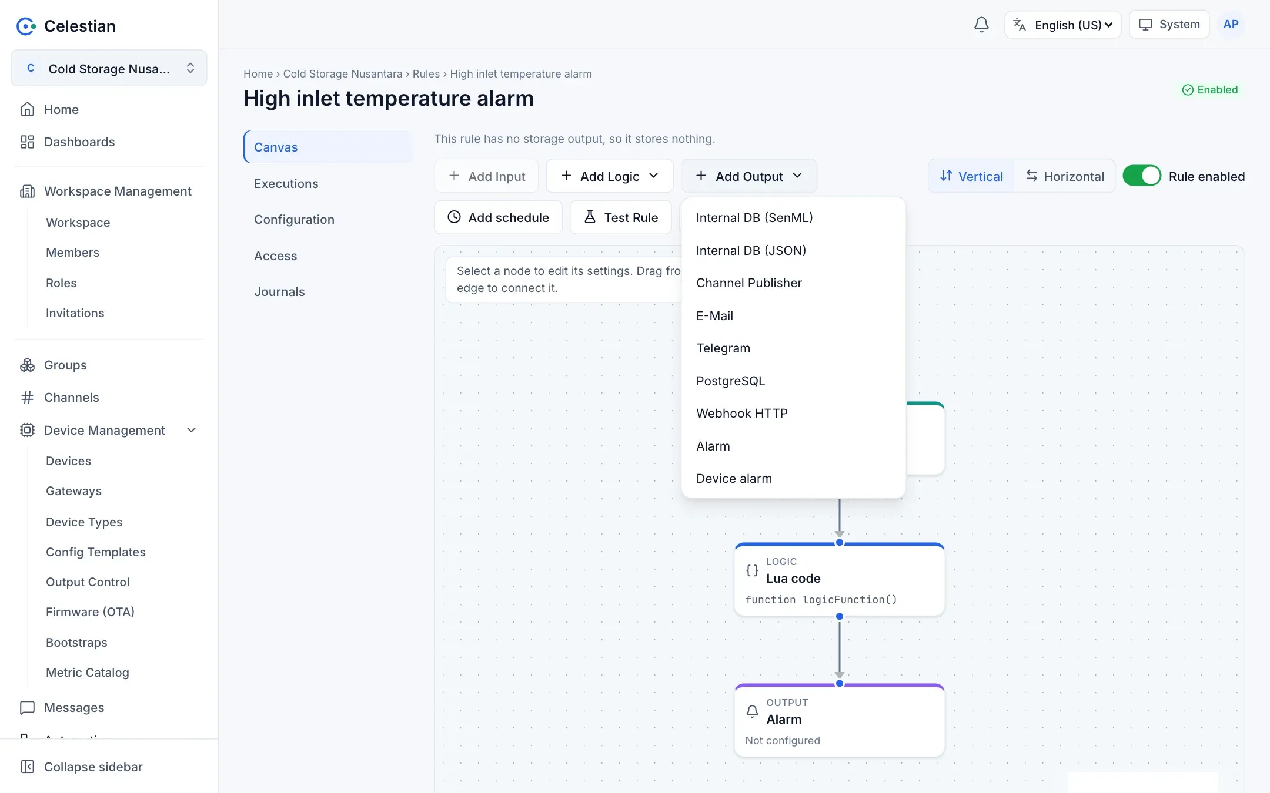Click the bell icon on Alarm output node
Screen dimensions: 1270x793
(752, 711)
